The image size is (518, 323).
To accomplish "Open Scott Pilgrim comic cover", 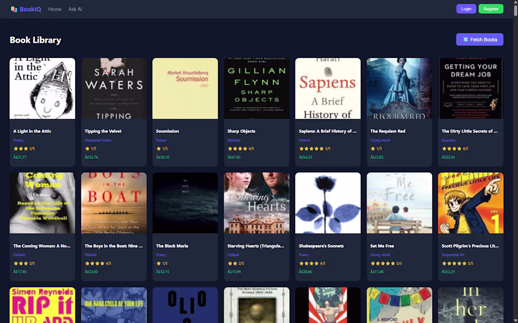I will (x=471, y=203).
